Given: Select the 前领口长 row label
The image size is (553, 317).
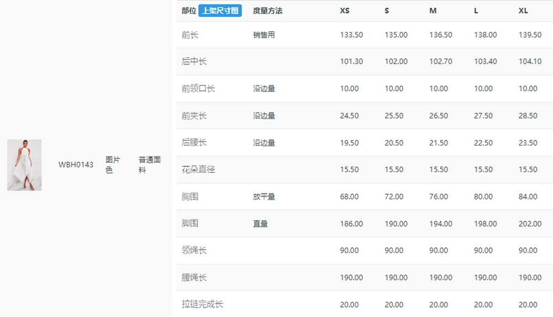Looking at the screenshot, I should (x=198, y=89).
